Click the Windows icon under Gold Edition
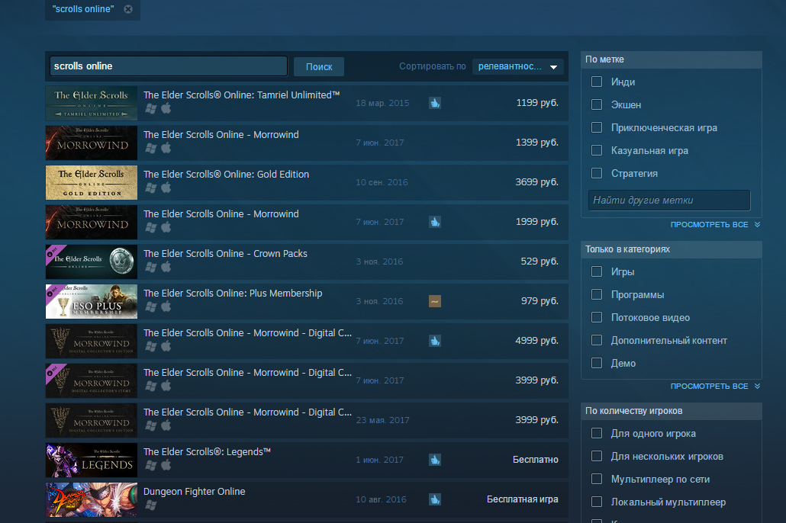 tap(151, 188)
